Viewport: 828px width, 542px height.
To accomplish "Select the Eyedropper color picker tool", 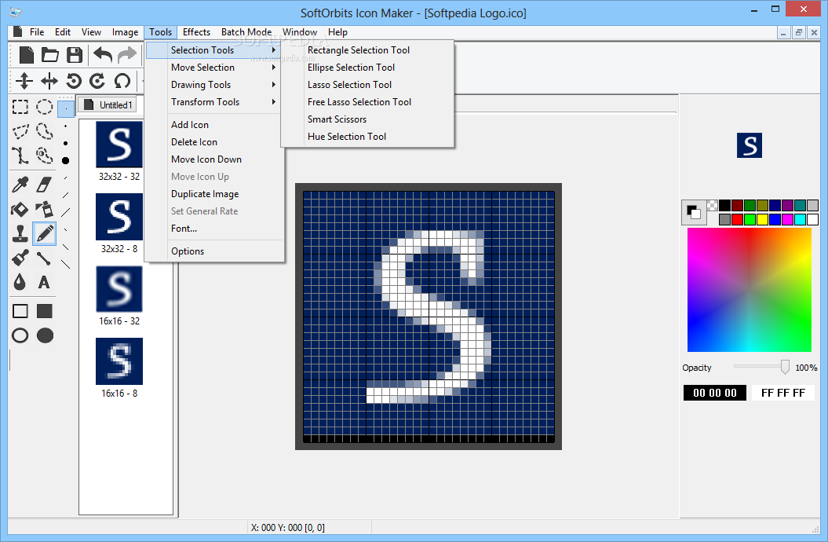I will (20, 185).
